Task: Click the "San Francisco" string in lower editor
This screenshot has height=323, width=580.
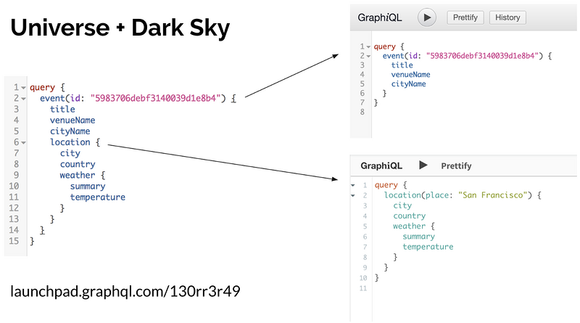Action: [492, 195]
